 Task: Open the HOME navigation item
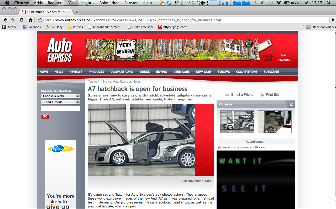coord(44,72)
